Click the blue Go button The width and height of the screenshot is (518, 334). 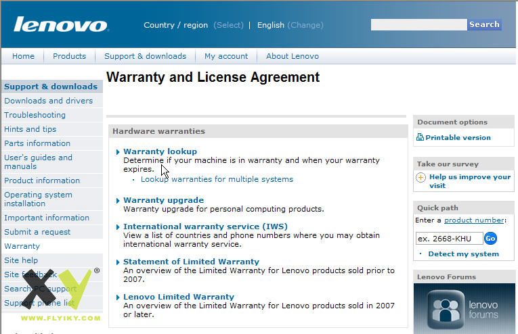pos(490,238)
